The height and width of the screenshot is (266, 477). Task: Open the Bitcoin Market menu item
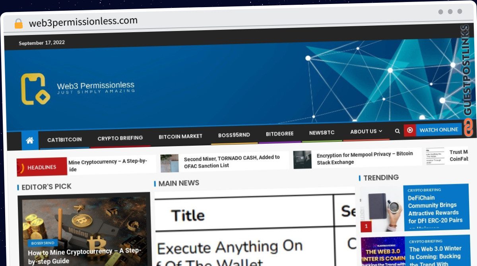click(x=180, y=137)
